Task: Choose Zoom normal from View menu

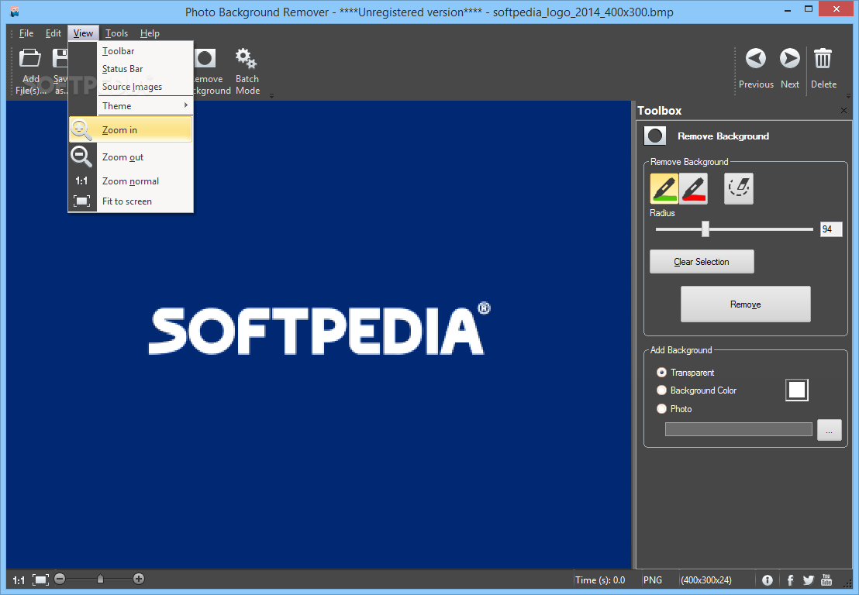Action: tap(131, 181)
